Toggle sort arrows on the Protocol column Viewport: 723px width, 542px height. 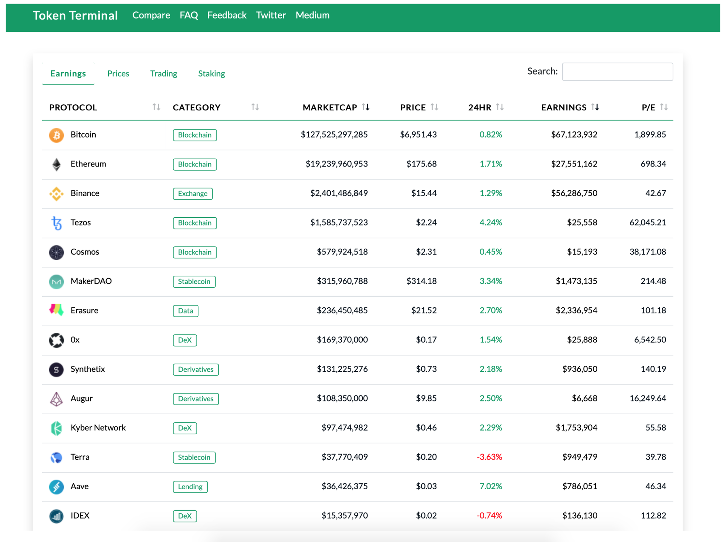click(x=156, y=107)
